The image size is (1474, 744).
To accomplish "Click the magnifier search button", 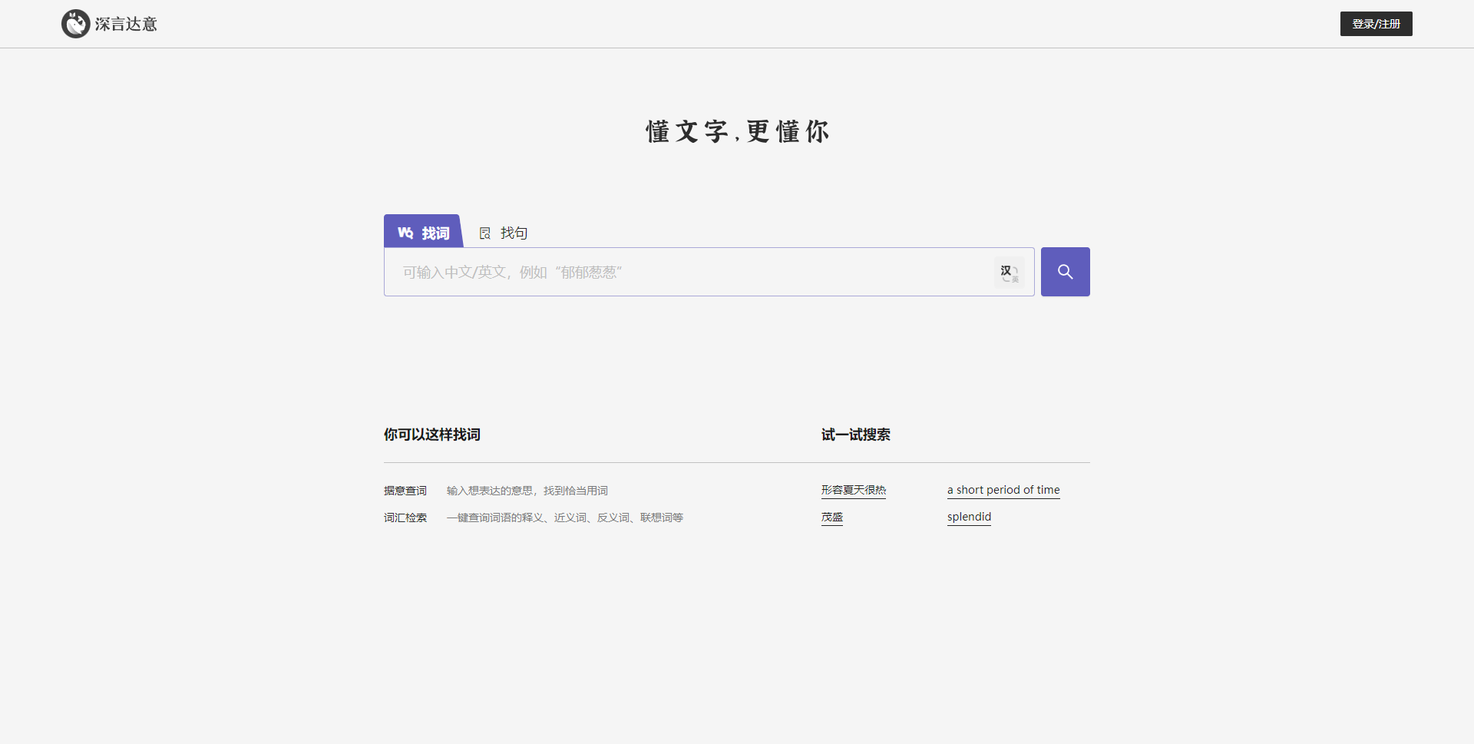I will point(1065,272).
